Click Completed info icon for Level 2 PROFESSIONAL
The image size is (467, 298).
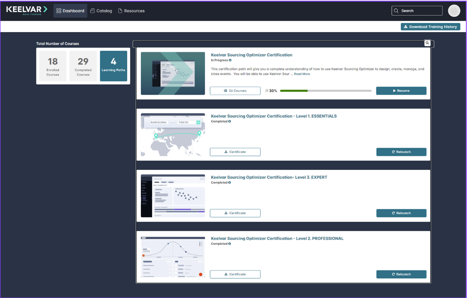(230, 244)
